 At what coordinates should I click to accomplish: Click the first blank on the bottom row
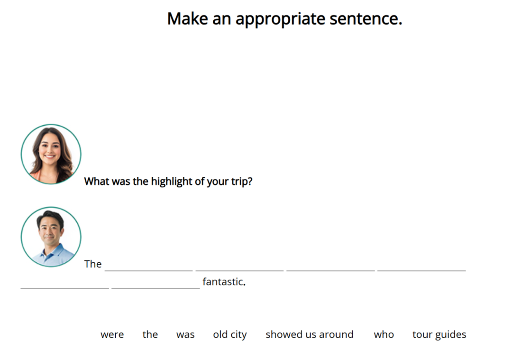click(64, 283)
